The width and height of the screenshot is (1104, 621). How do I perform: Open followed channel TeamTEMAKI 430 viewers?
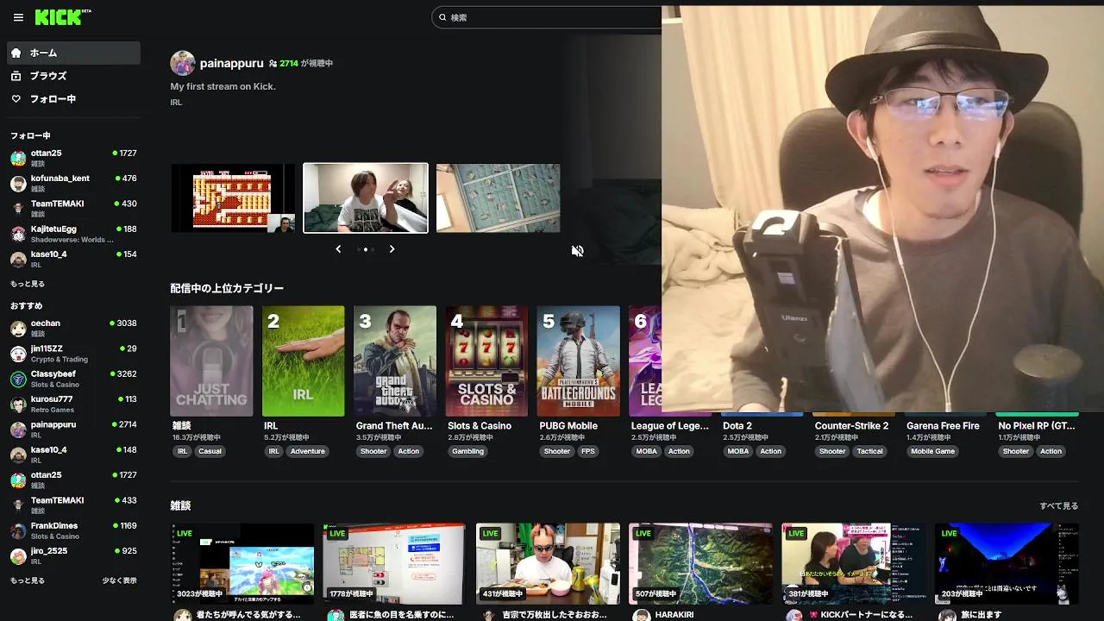coord(73,209)
